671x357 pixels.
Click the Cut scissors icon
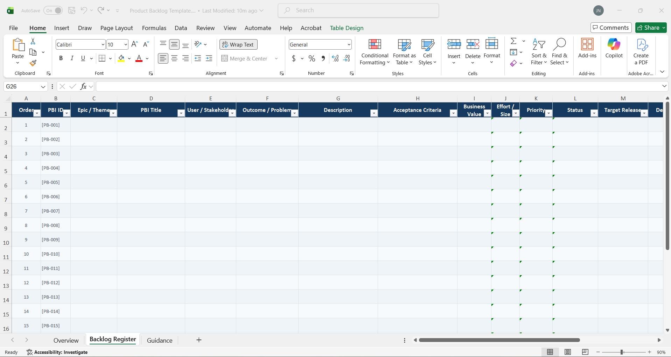pos(33,41)
